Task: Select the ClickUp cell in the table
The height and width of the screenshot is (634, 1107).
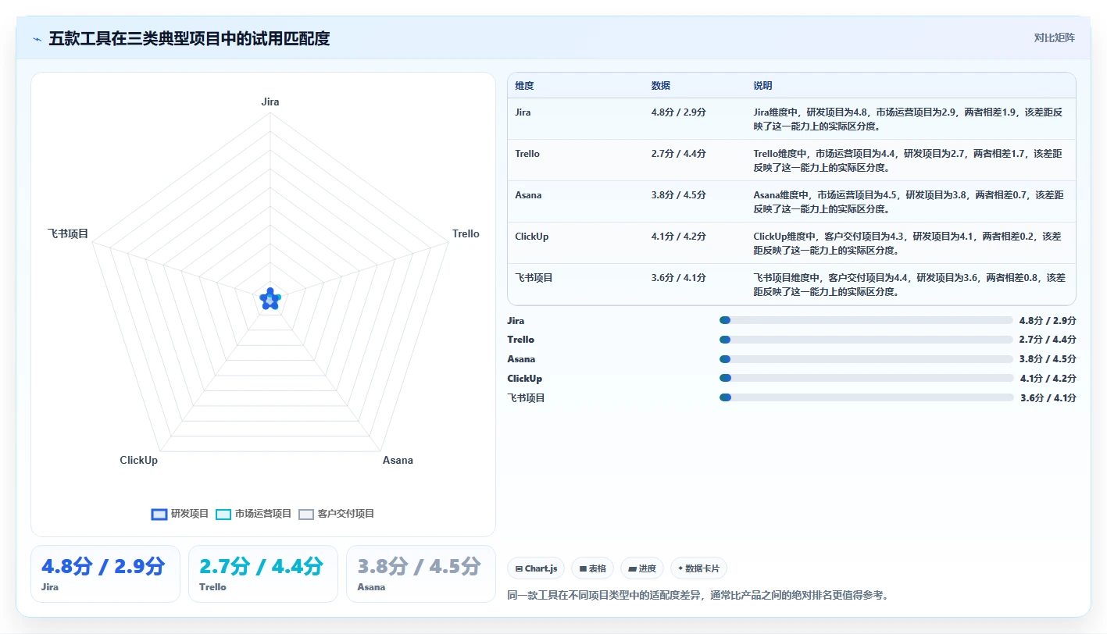Action: pos(532,237)
